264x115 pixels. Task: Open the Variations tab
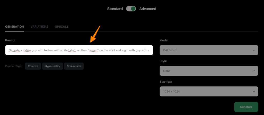tap(39, 27)
